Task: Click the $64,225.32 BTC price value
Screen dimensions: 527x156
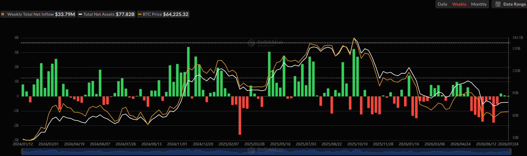Action: [x=176, y=14]
